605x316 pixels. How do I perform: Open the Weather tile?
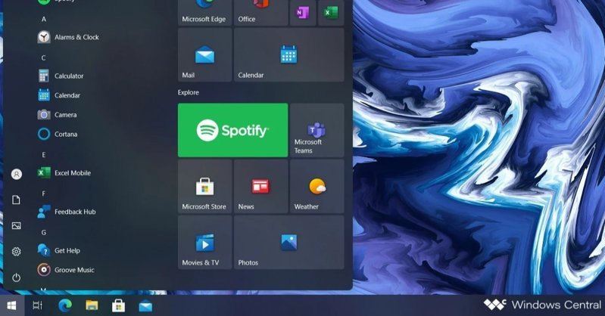tap(317, 187)
